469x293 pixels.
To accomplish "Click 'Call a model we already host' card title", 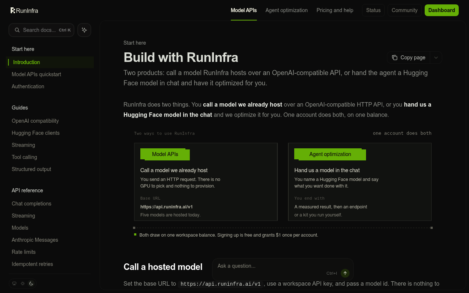I will pos(174,170).
